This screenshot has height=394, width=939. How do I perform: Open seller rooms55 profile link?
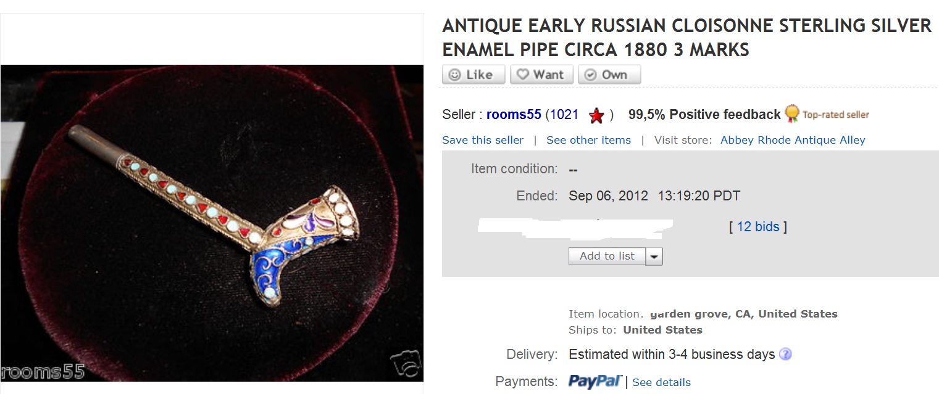pyautogui.click(x=514, y=115)
